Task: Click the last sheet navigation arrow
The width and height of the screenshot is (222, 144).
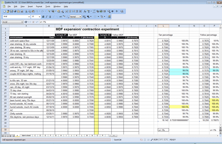Action: click(14, 136)
